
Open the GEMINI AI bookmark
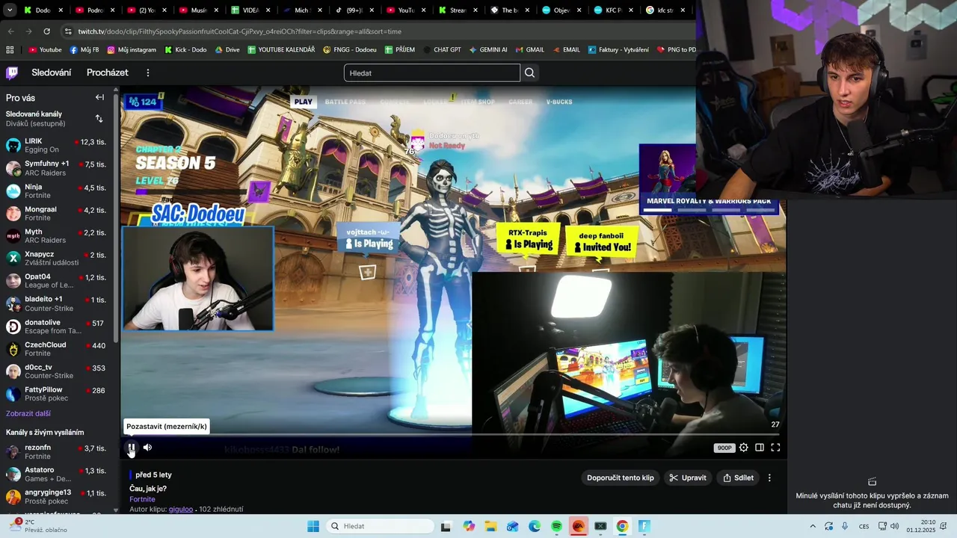(x=488, y=50)
